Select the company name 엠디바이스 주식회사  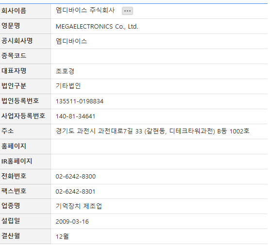85,10
